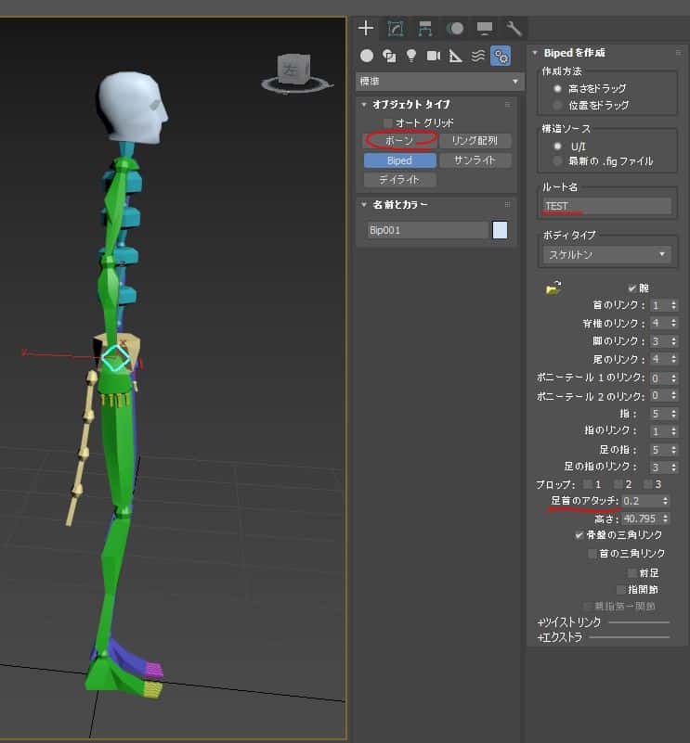Toggle the 骨盤の三角リンク checkbox

coord(579,535)
